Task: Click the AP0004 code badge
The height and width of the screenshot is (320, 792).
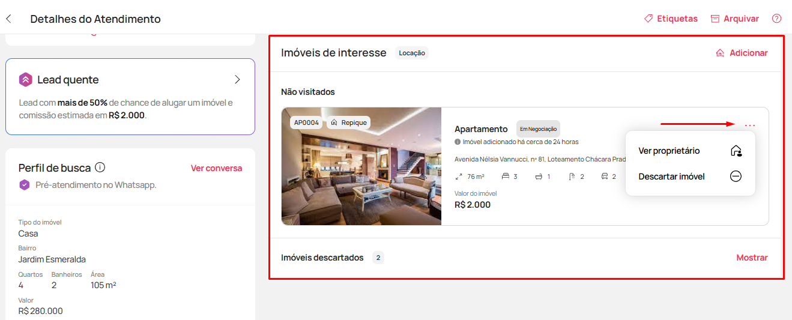Action: click(307, 122)
